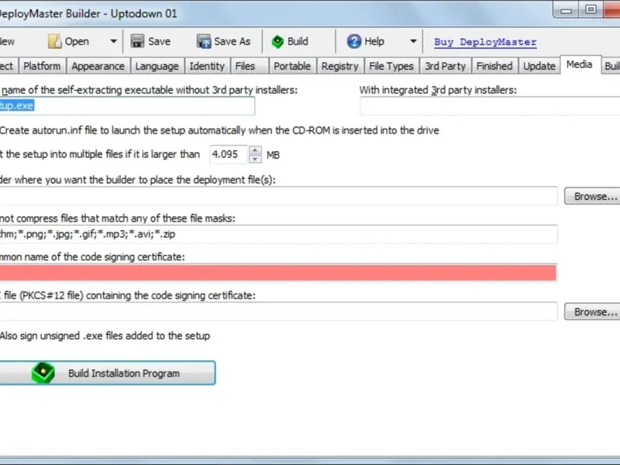Decrease the split size spinner value
620x465 pixels.
(255, 159)
